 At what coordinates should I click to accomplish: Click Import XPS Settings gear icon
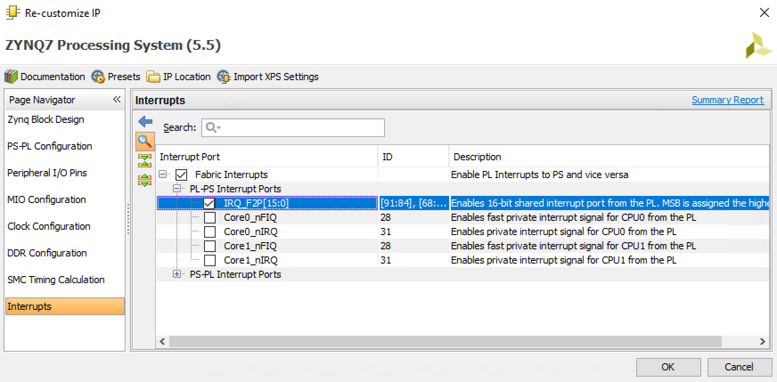223,77
